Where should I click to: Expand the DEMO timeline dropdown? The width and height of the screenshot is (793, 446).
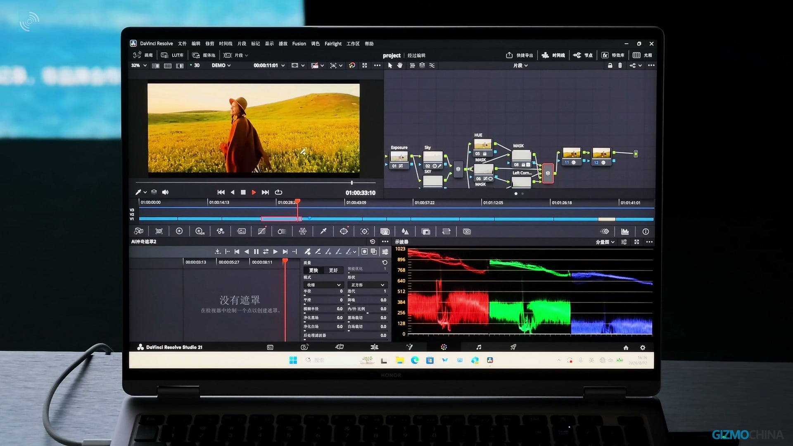coord(221,65)
